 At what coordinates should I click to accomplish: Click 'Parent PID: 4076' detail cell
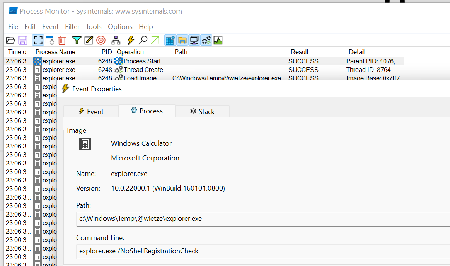374,61
